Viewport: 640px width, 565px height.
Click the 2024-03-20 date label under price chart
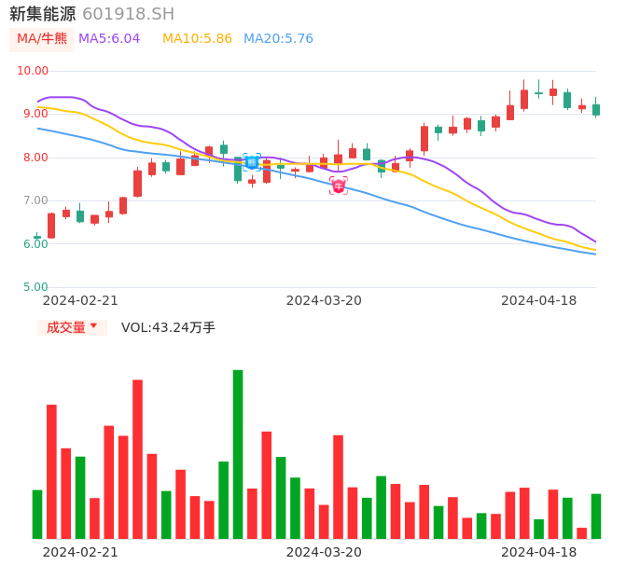click(324, 300)
